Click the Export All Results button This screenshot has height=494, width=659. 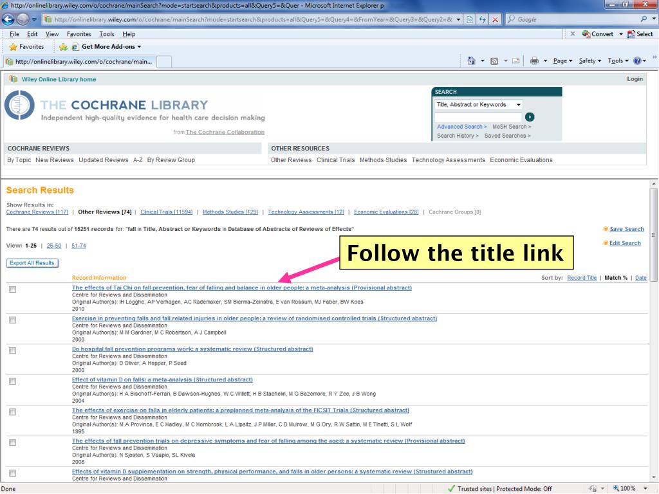pos(32,263)
